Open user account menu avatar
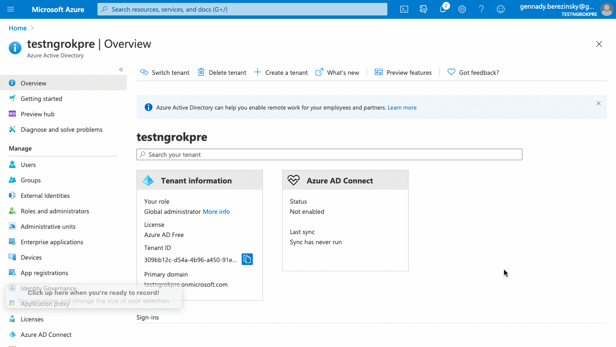The width and height of the screenshot is (616, 347). click(606, 9)
